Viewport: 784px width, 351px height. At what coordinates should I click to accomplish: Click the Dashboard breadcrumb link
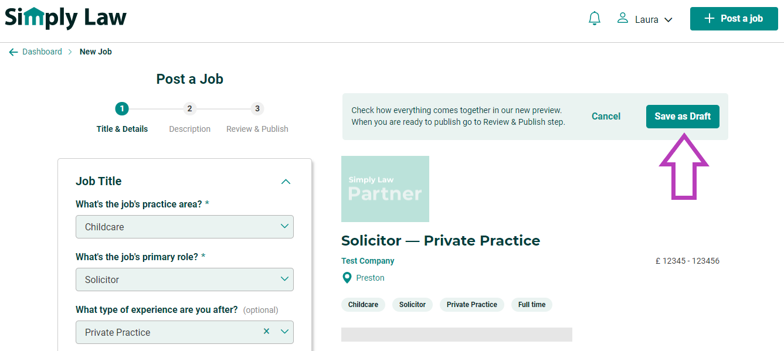pos(42,52)
